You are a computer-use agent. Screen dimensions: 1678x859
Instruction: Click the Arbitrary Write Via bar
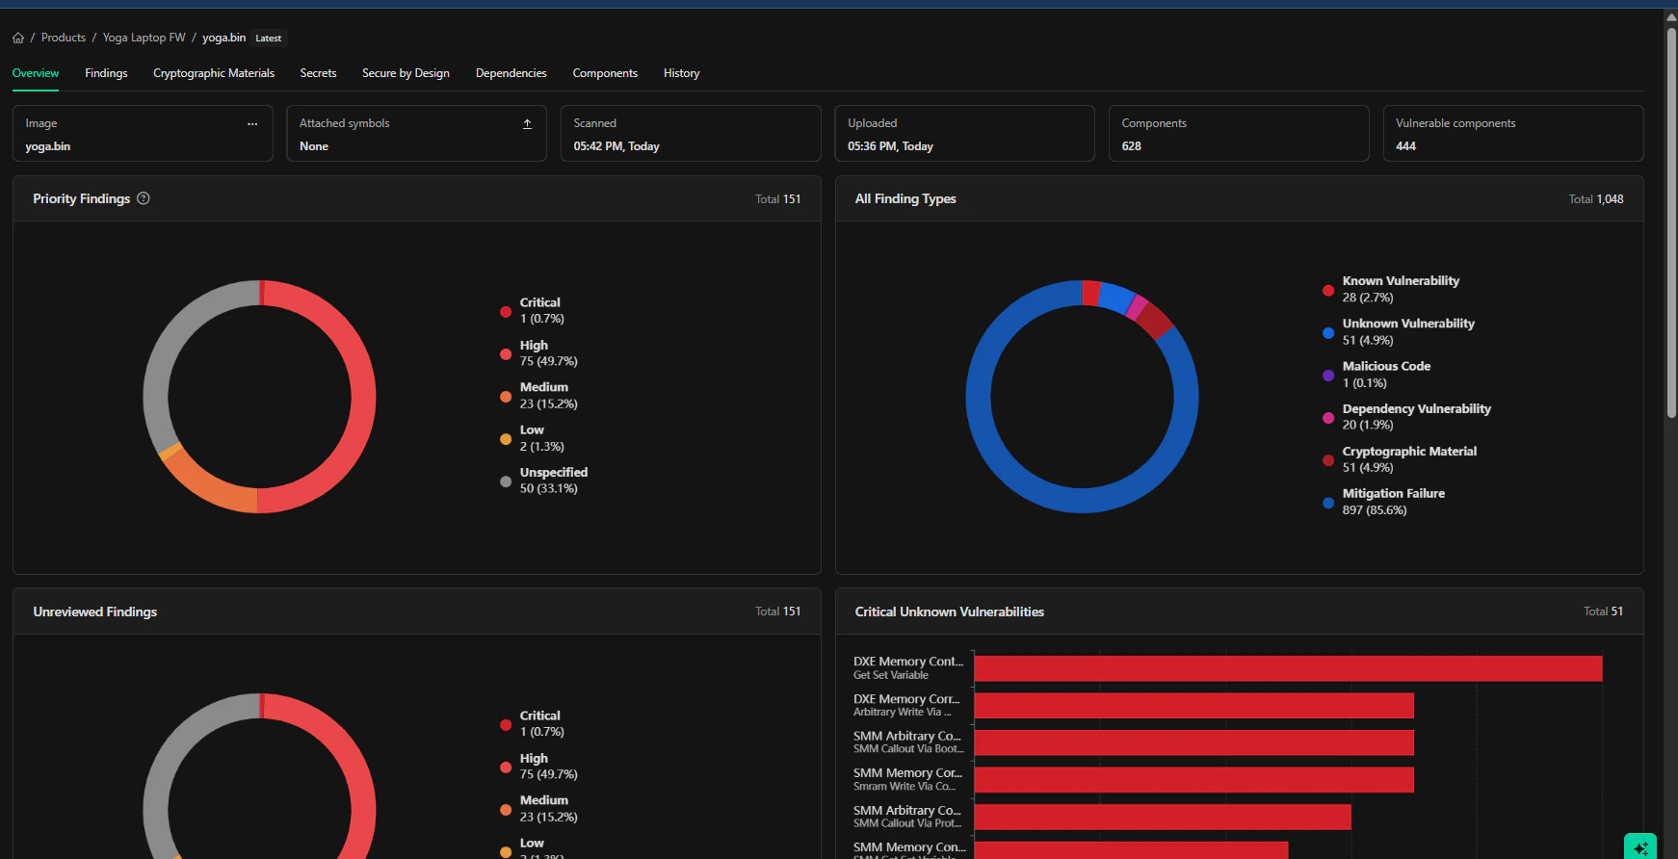click(x=1193, y=706)
